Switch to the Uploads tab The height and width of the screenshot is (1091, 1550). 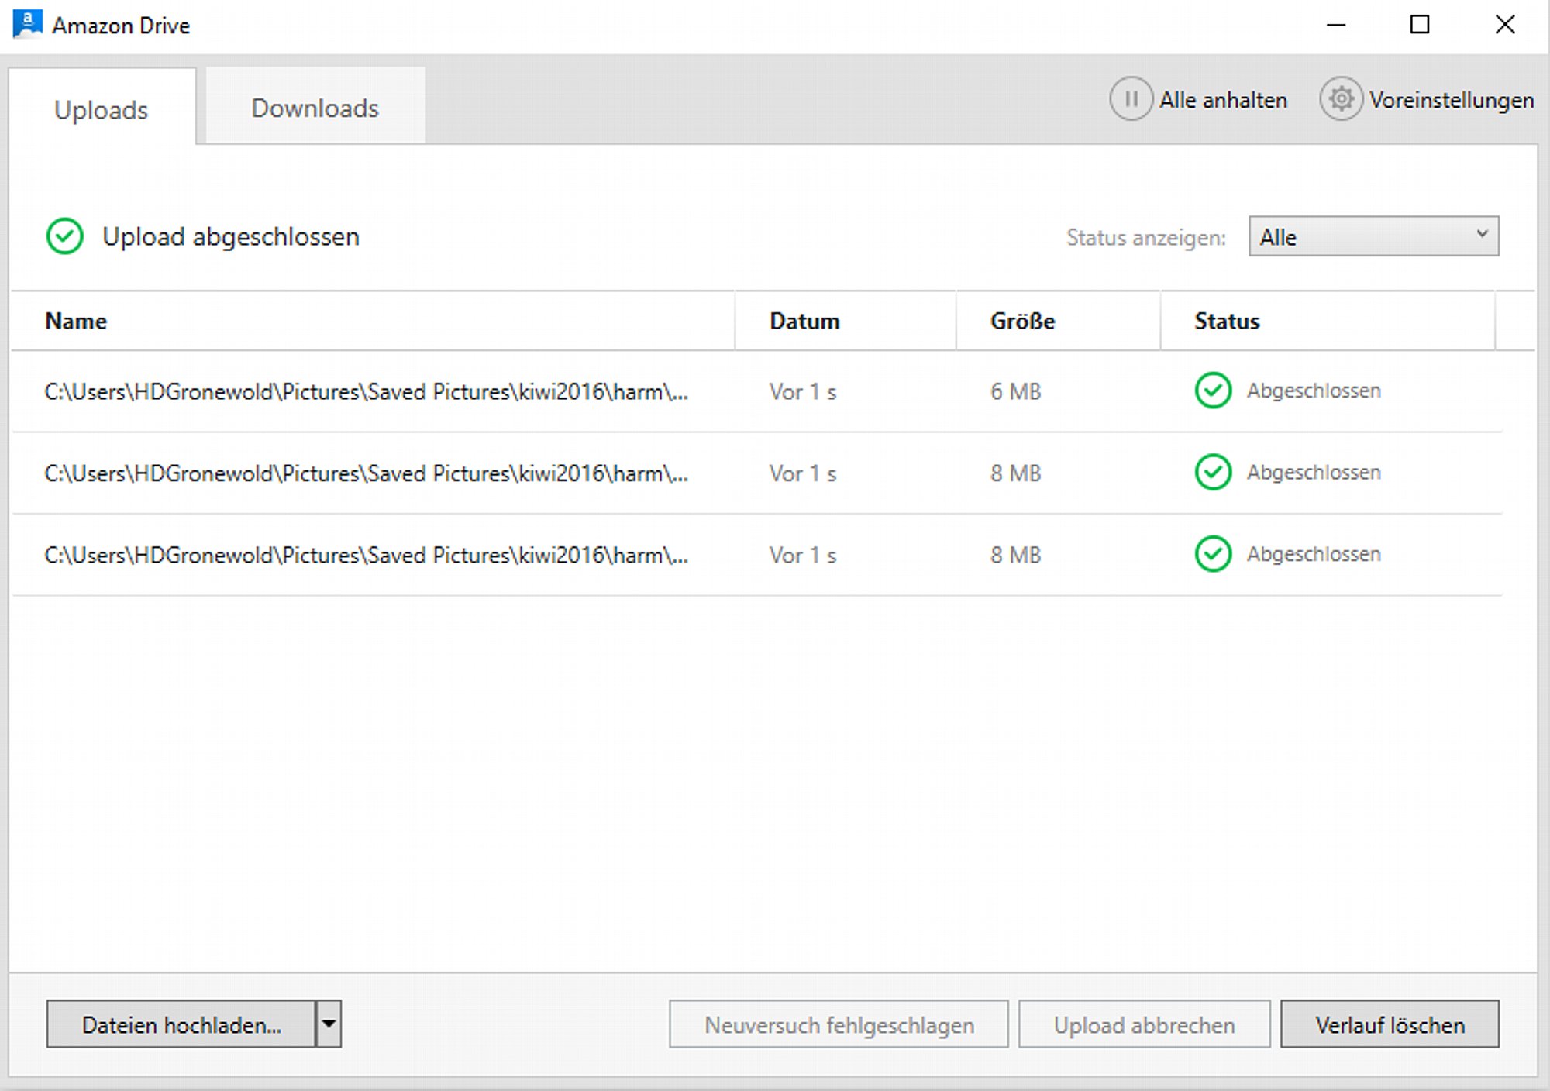102,108
